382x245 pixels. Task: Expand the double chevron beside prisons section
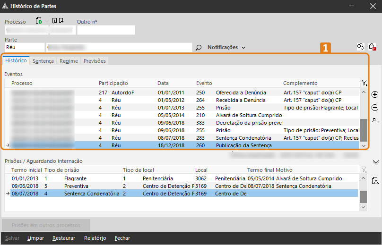[x=375, y=162]
